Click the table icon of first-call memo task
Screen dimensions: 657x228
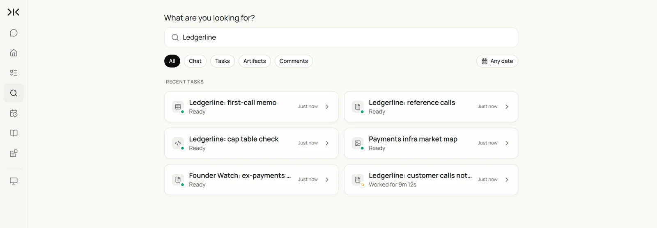178,107
